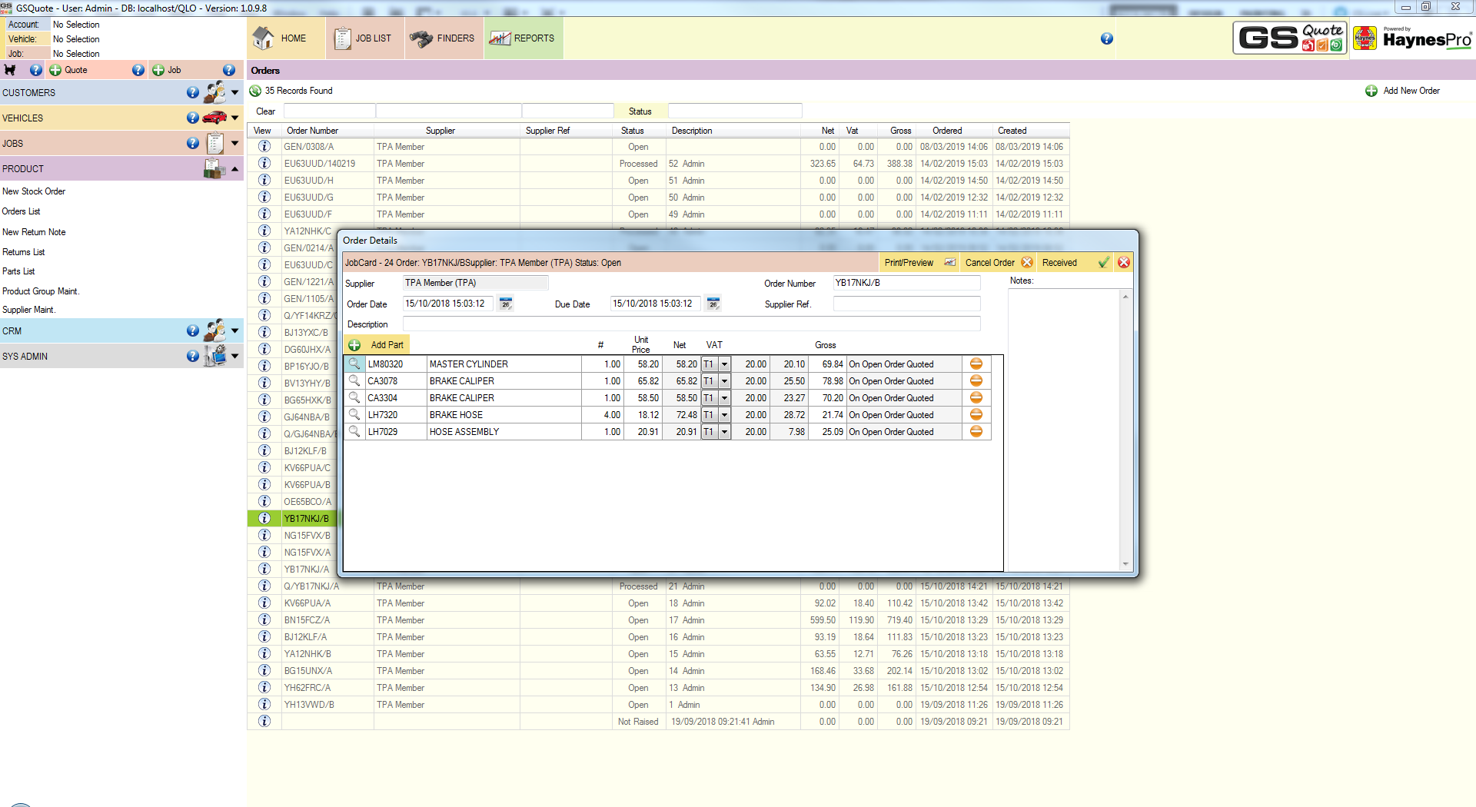Open VAT dropdown for HOSE ASSEMBLY row
1476x807 pixels.
click(724, 432)
